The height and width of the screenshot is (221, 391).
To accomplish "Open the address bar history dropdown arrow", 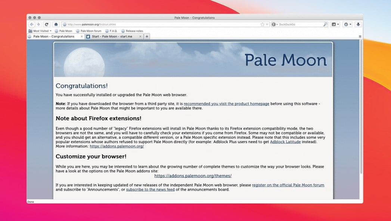I will click(267, 24).
